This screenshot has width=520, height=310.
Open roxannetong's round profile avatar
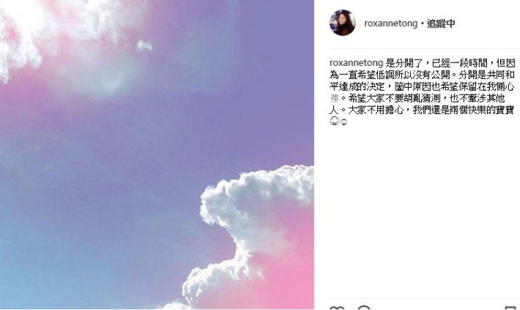tap(342, 23)
